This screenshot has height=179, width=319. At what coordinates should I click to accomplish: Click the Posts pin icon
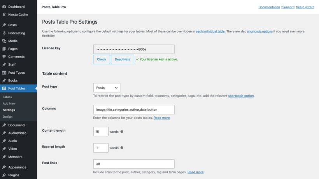click(x=4, y=25)
